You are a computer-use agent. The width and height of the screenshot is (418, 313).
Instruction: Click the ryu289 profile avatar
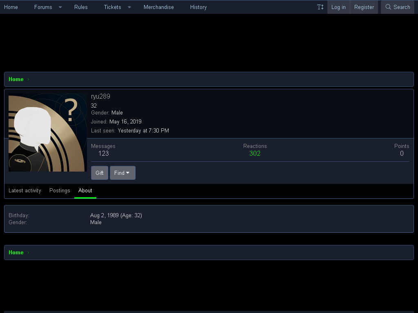[x=48, y=132]
